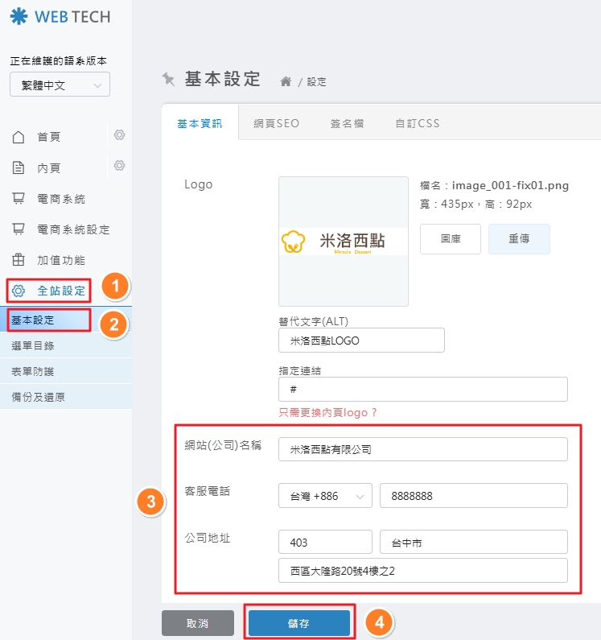Click the file name image_001-fix01.png text
601x640 pixels.
[x=510, y=185]
